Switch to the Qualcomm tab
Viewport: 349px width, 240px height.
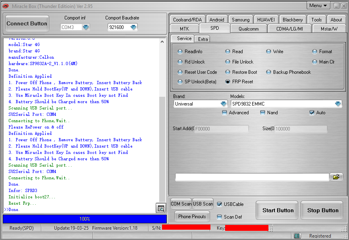coord(249,29)
